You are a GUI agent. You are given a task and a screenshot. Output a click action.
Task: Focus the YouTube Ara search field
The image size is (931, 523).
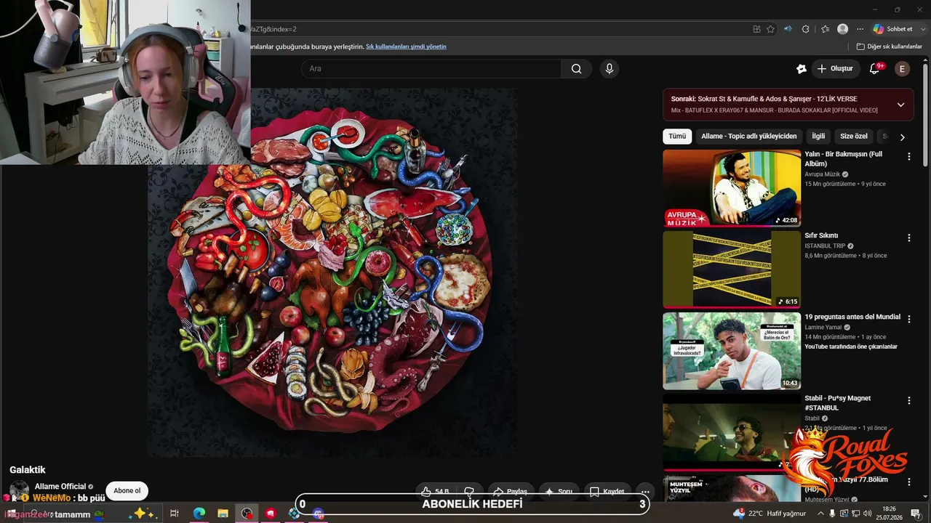pos(431,68)
